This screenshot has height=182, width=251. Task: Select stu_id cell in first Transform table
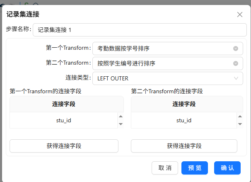pos(63,120)
